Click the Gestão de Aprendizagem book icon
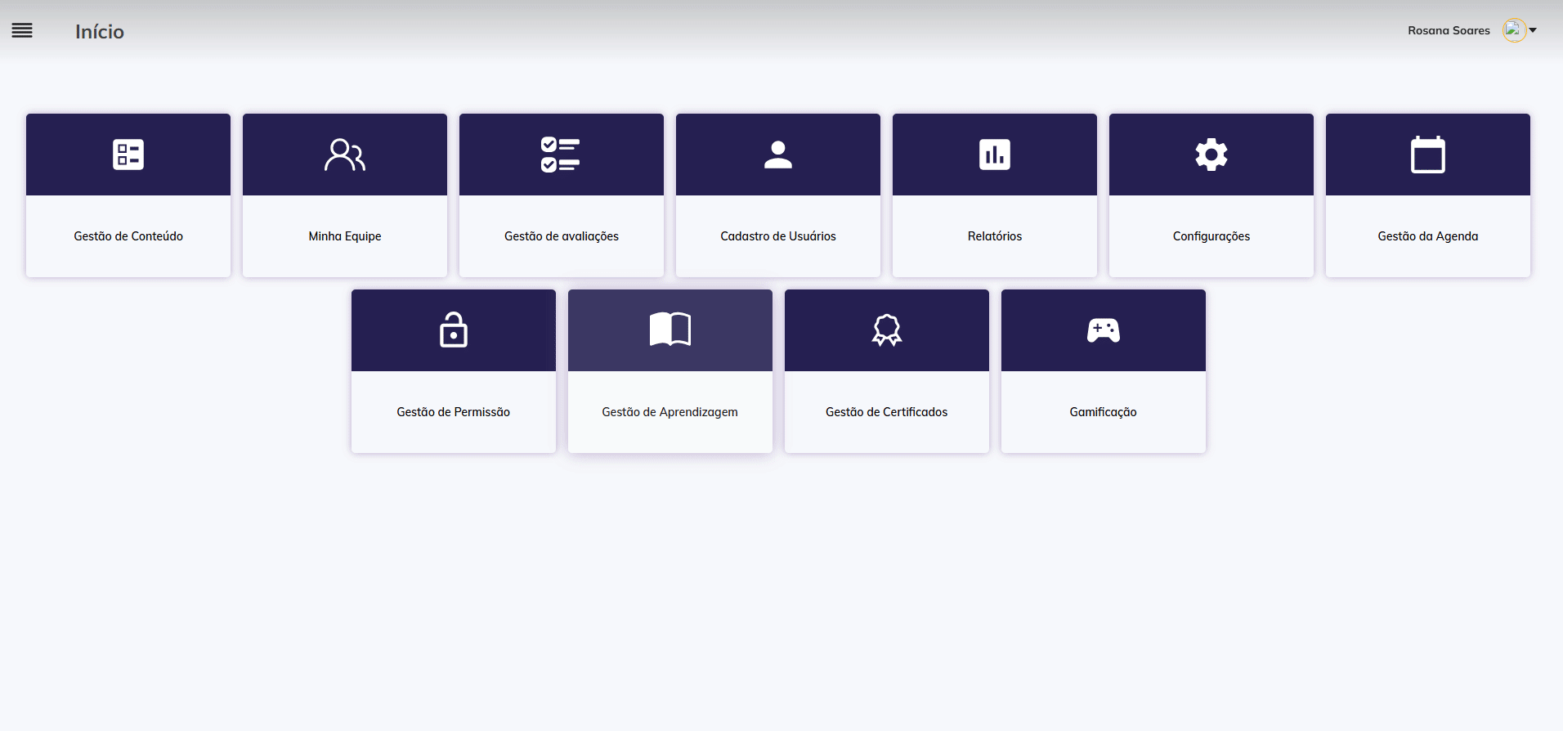The image size is (1563, 731). 670,330
